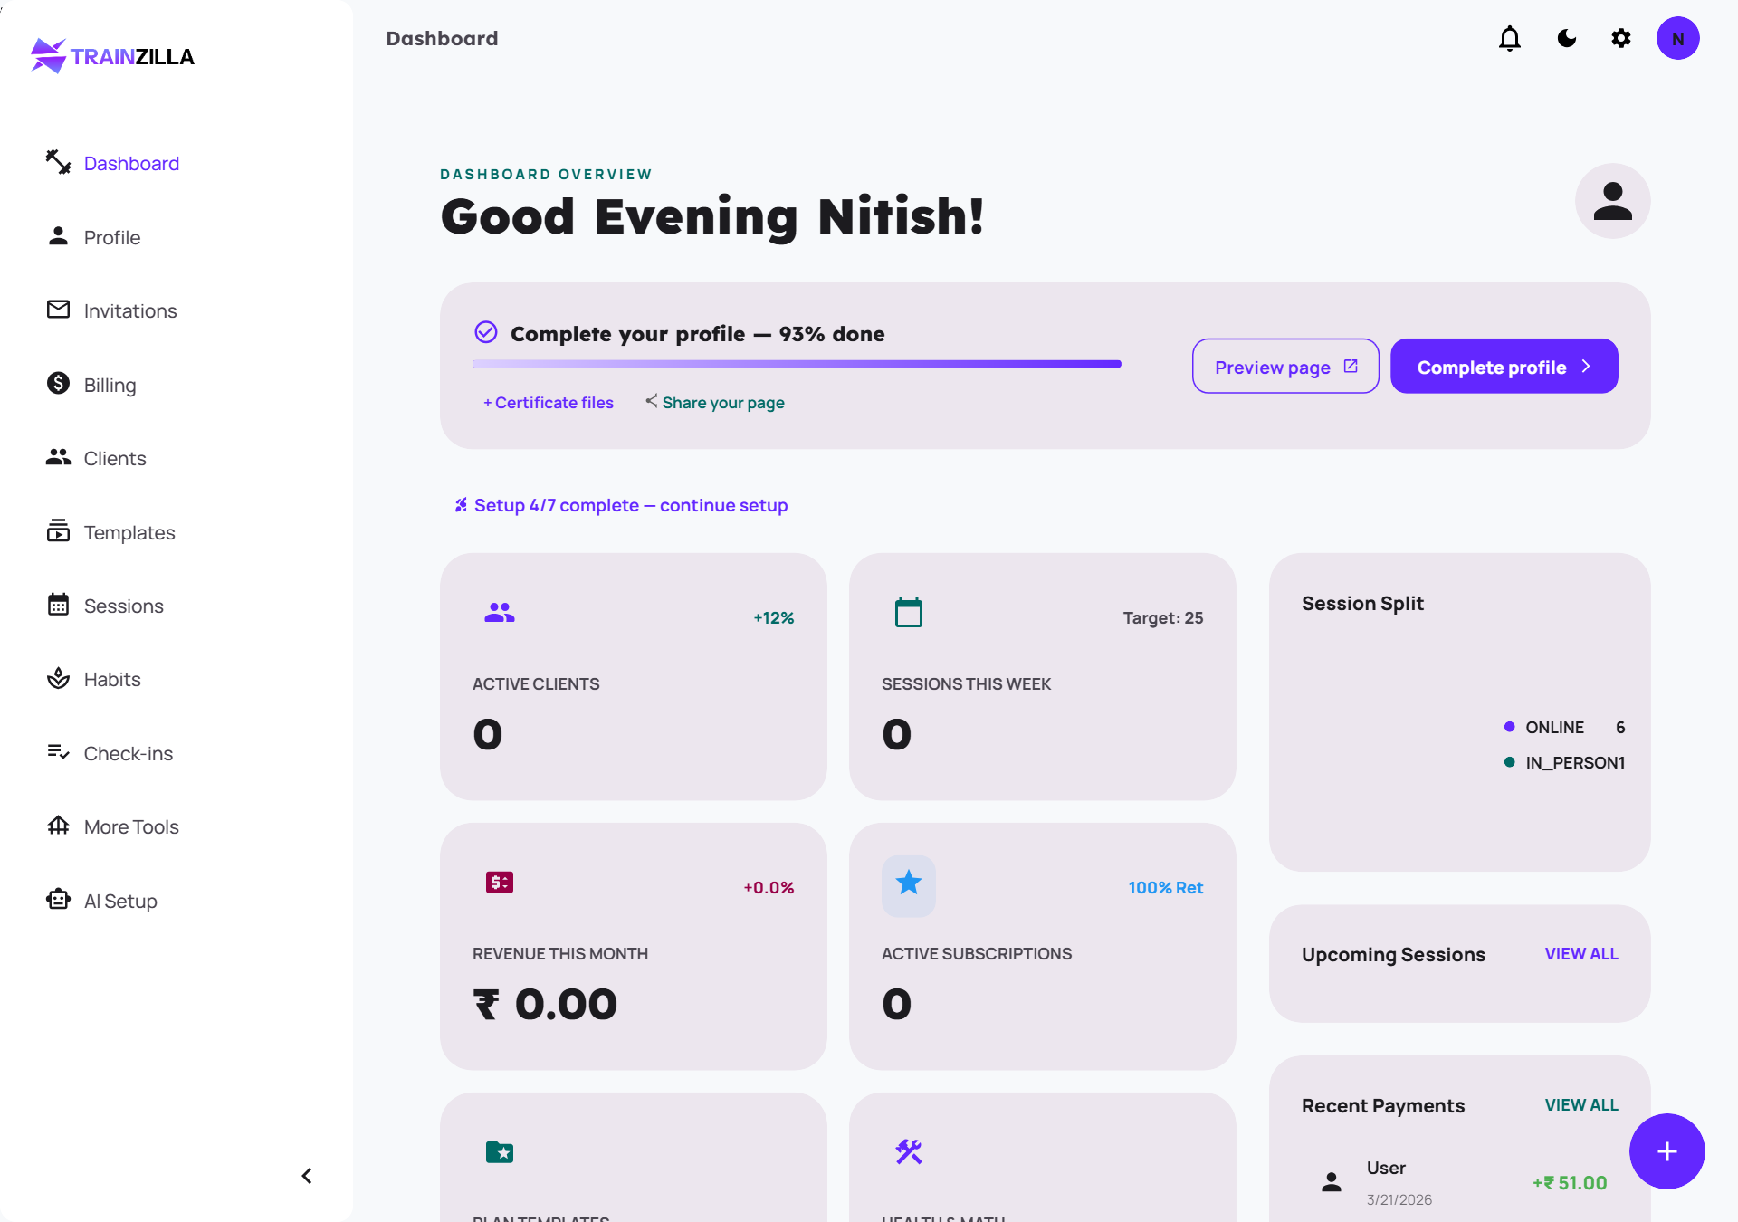
Task: Click the floating plus action button
Action: click(1666, 1151)
